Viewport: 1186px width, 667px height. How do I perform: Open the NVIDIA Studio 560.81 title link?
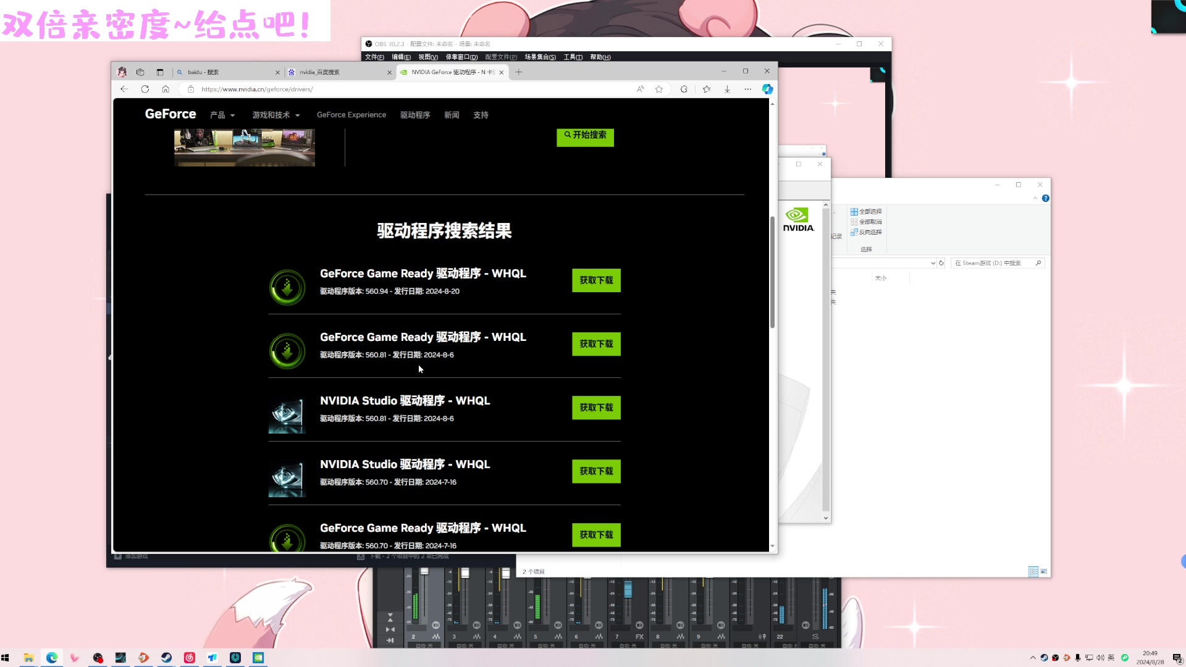(x=405, y=401)
